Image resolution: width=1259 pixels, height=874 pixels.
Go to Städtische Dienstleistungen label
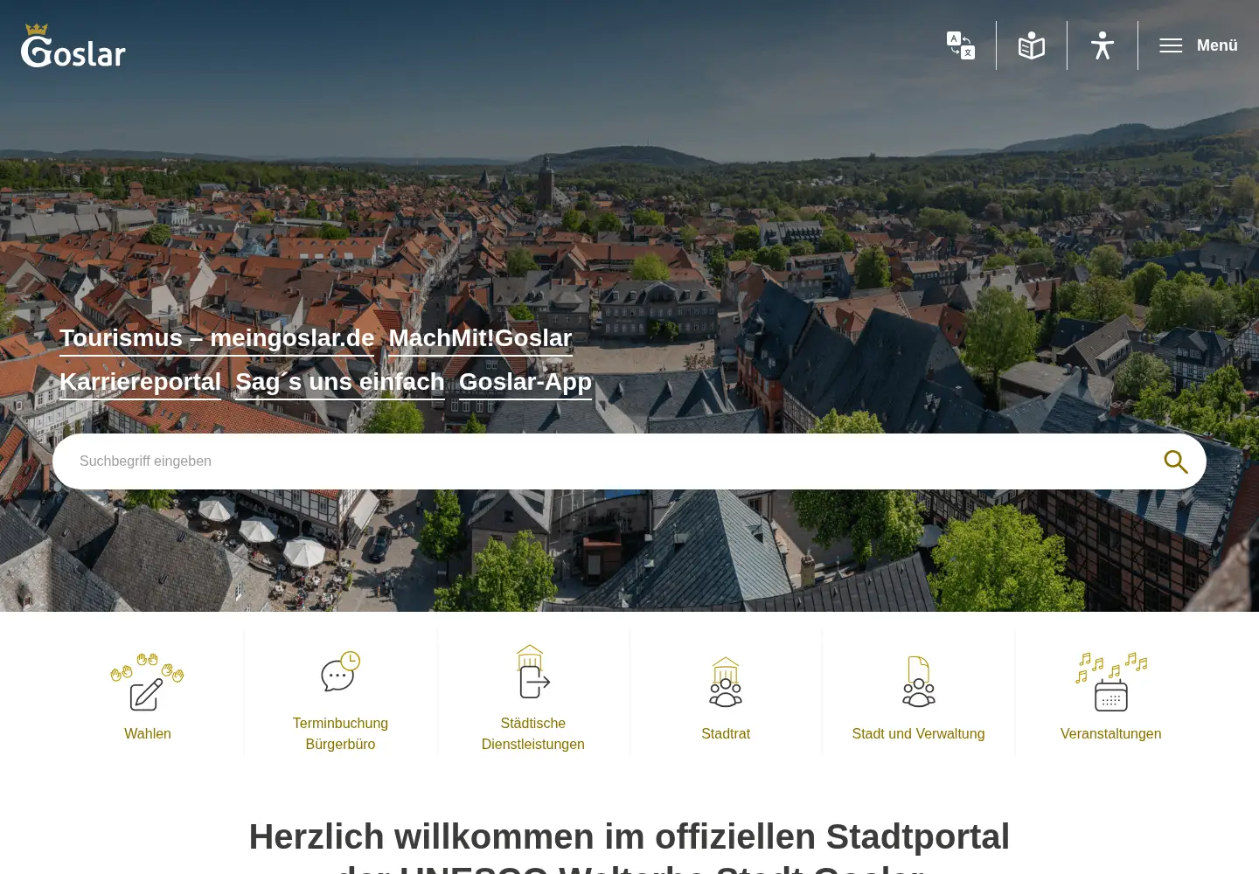[x=533, y=734]
